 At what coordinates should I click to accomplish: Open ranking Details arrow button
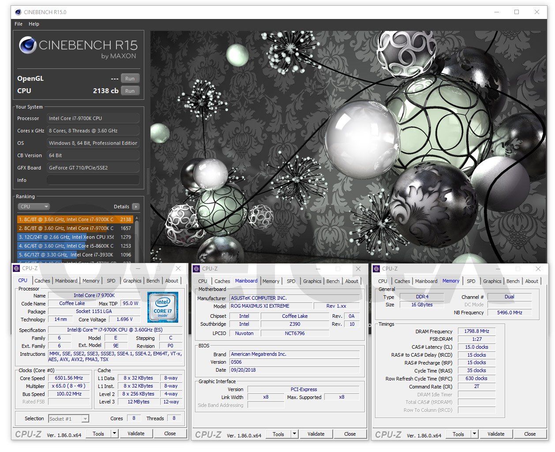click(x=135, y=207)
